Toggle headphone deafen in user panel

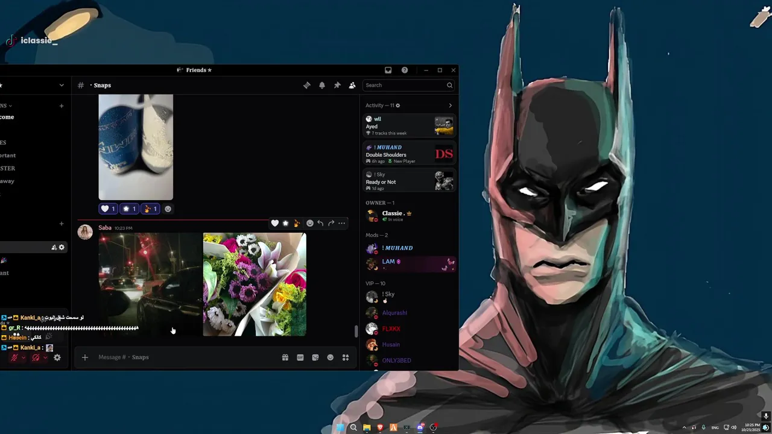36,358
